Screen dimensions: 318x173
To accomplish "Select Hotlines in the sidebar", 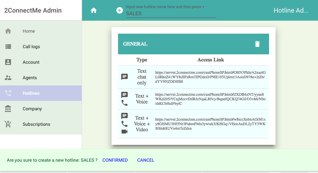I will [x=31, y=93].
